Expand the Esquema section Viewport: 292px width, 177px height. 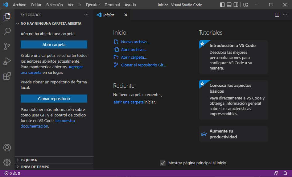click(x=54, y=160)
